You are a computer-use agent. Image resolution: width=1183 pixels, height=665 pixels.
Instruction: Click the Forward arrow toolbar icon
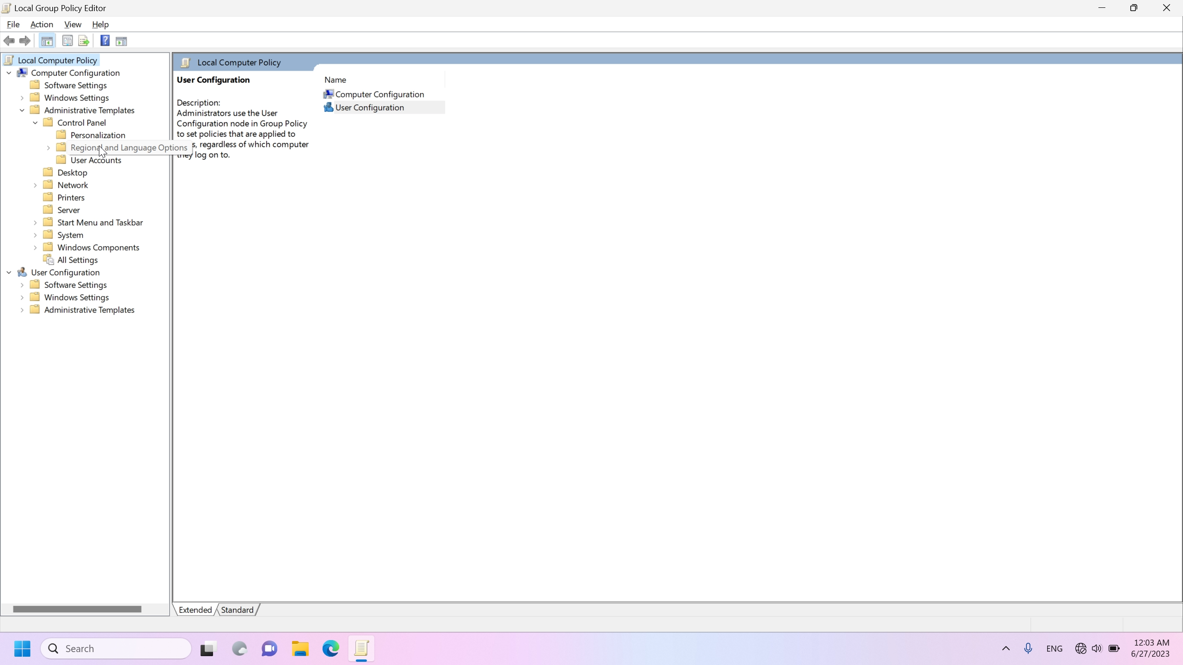(x=25, y=41)
